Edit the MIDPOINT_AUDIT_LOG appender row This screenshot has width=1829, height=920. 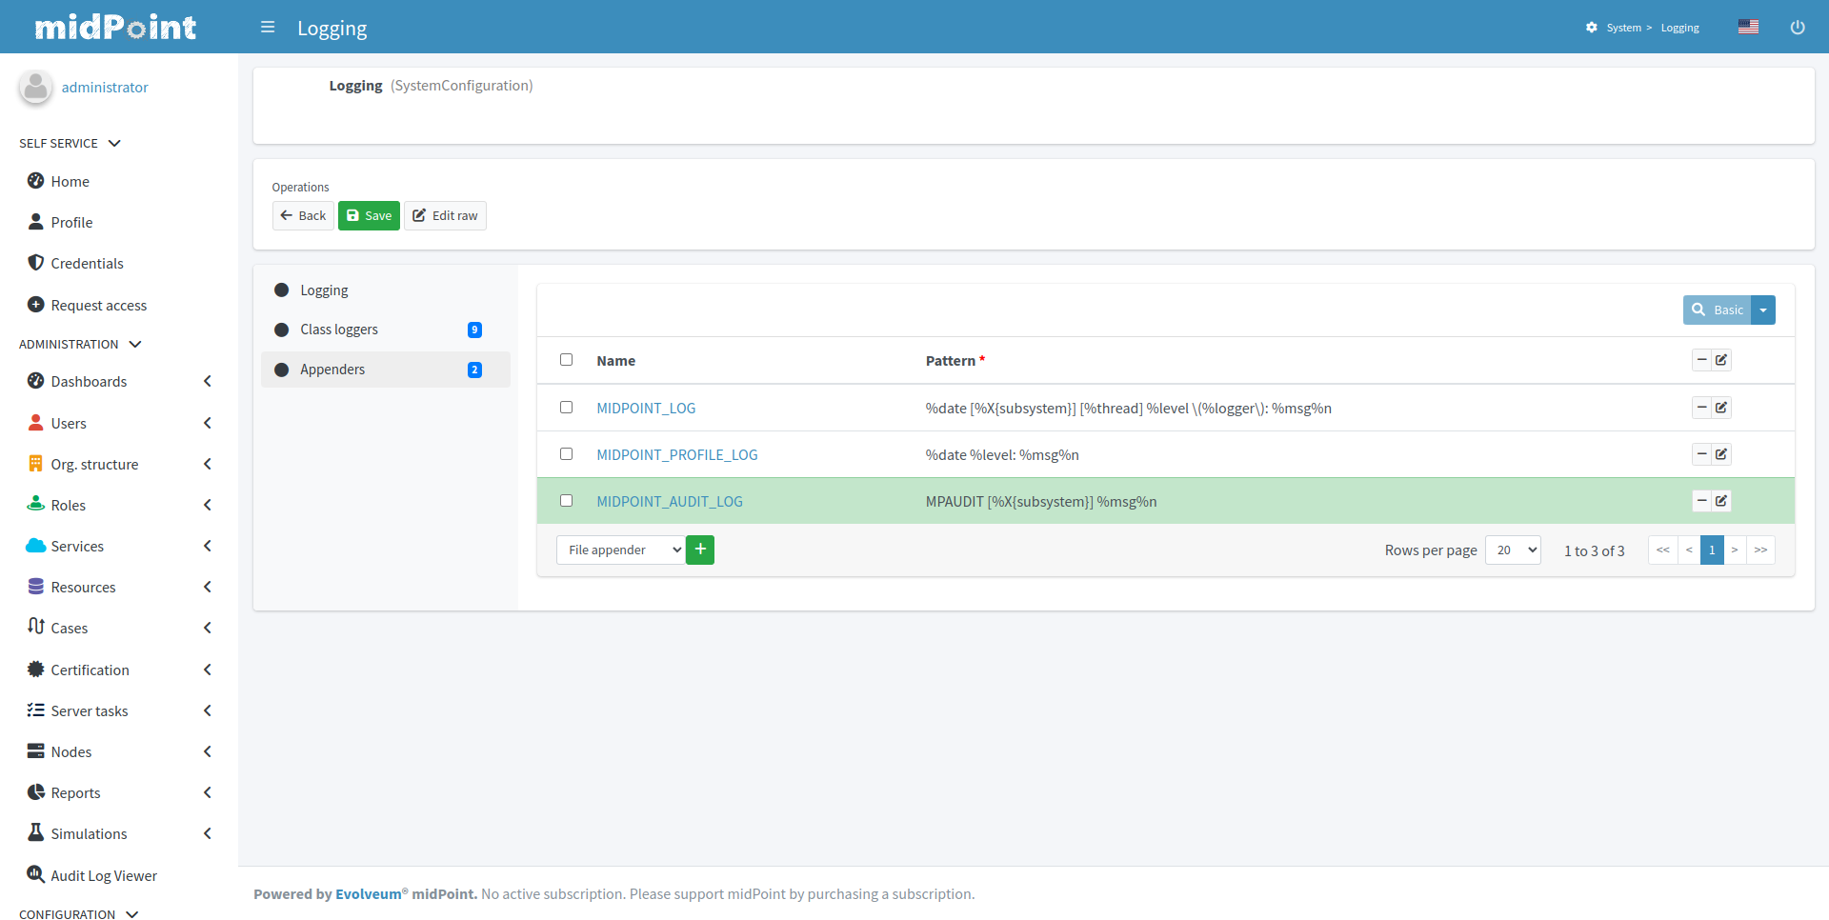coord(1721,501)
